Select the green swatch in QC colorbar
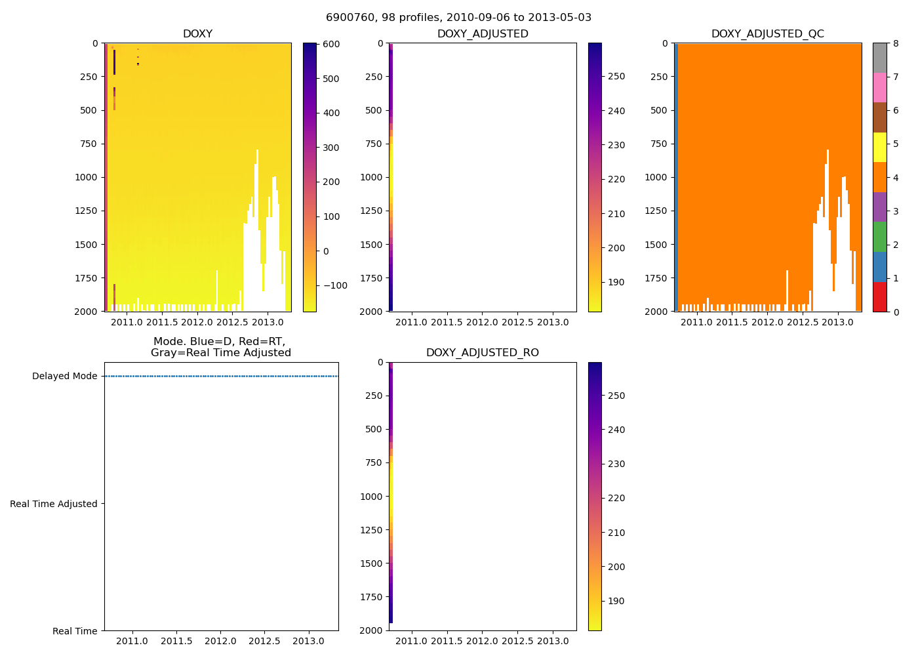918x656 pixels. [879, 237]
